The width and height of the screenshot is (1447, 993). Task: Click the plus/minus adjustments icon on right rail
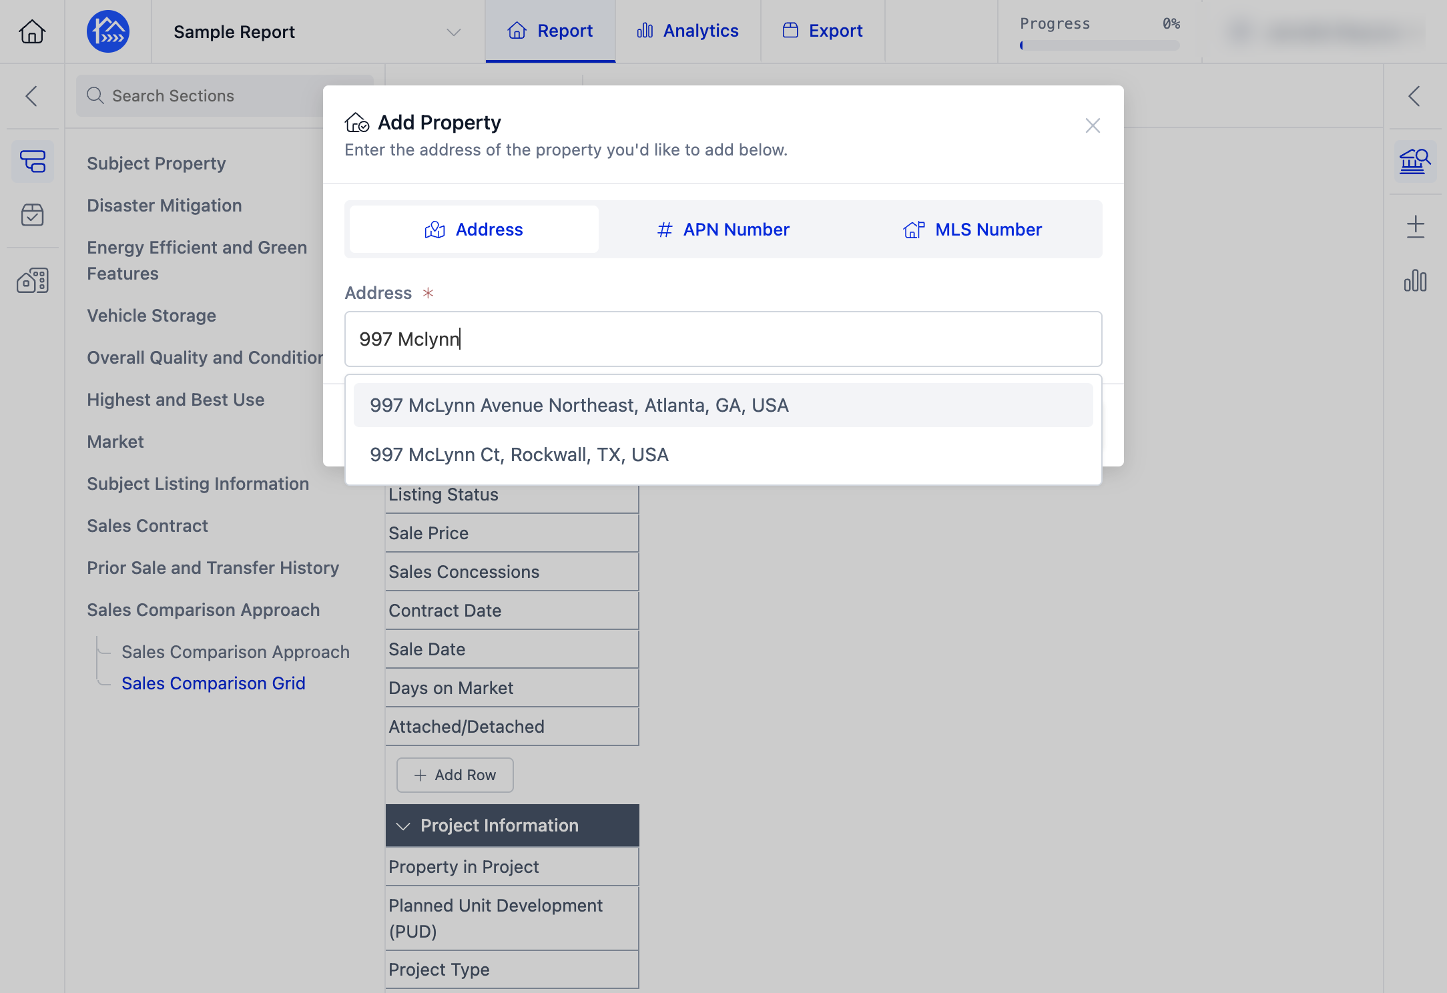(1415, 227)
